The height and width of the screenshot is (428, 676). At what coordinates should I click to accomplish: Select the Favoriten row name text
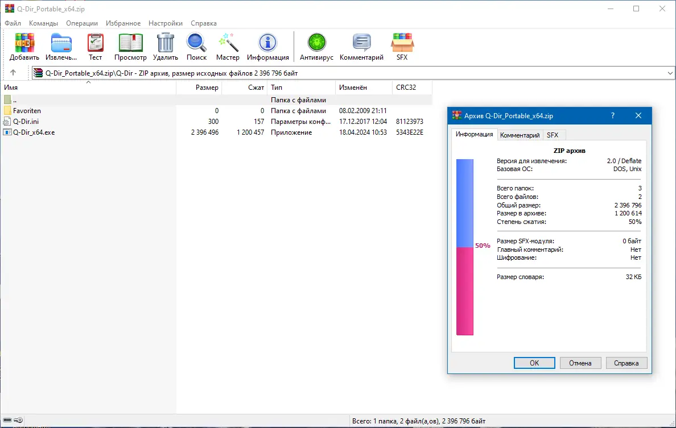tap(27, 111)
